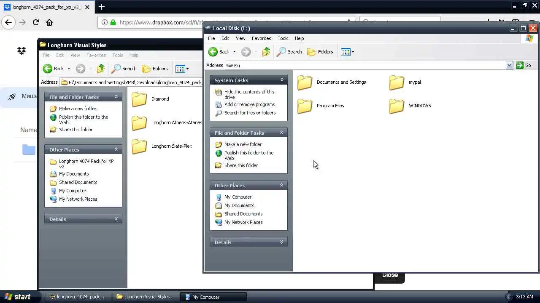Viewport: 540px width, 303px height.
Task: Click the Up folder icon in Local Disk window
Action: [266, 52]
